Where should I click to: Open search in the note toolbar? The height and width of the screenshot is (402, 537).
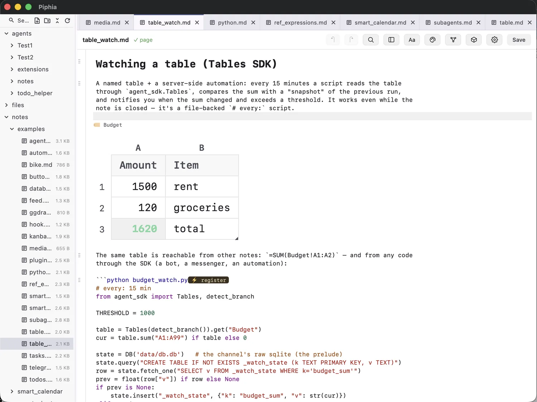[371, 40]
